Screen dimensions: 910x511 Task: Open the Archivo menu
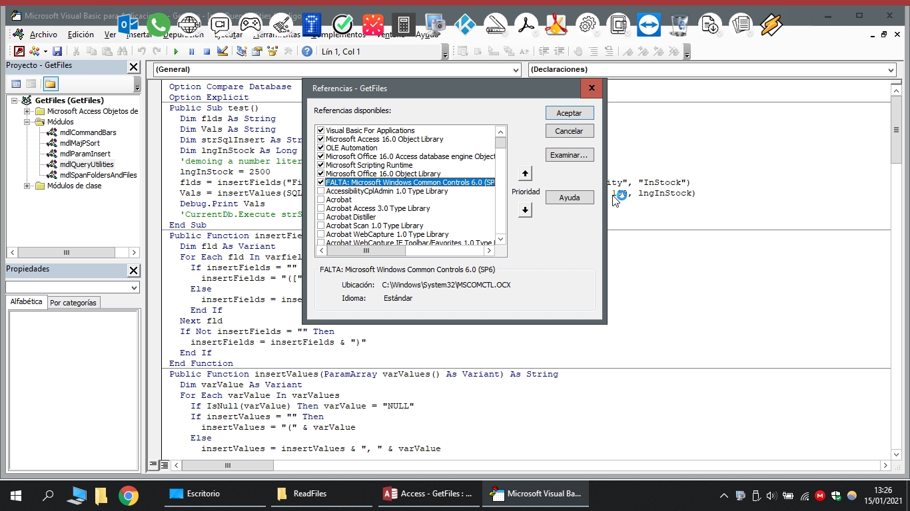click(43, 35)
